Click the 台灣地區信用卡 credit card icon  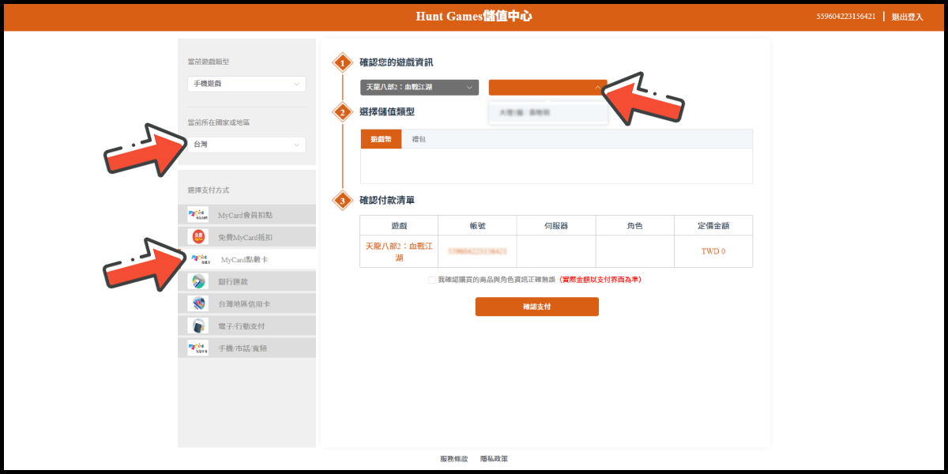tap(197, 303)
